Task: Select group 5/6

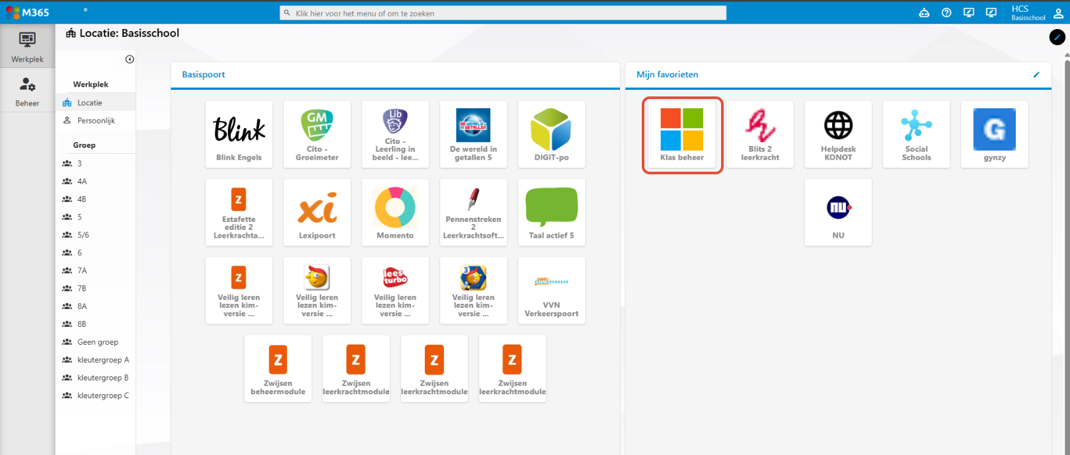Action: tap(95, 234)
